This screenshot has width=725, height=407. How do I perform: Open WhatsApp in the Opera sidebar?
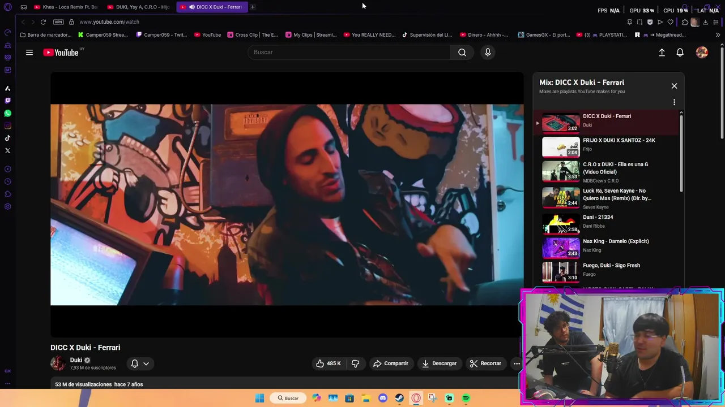[7, 113]
